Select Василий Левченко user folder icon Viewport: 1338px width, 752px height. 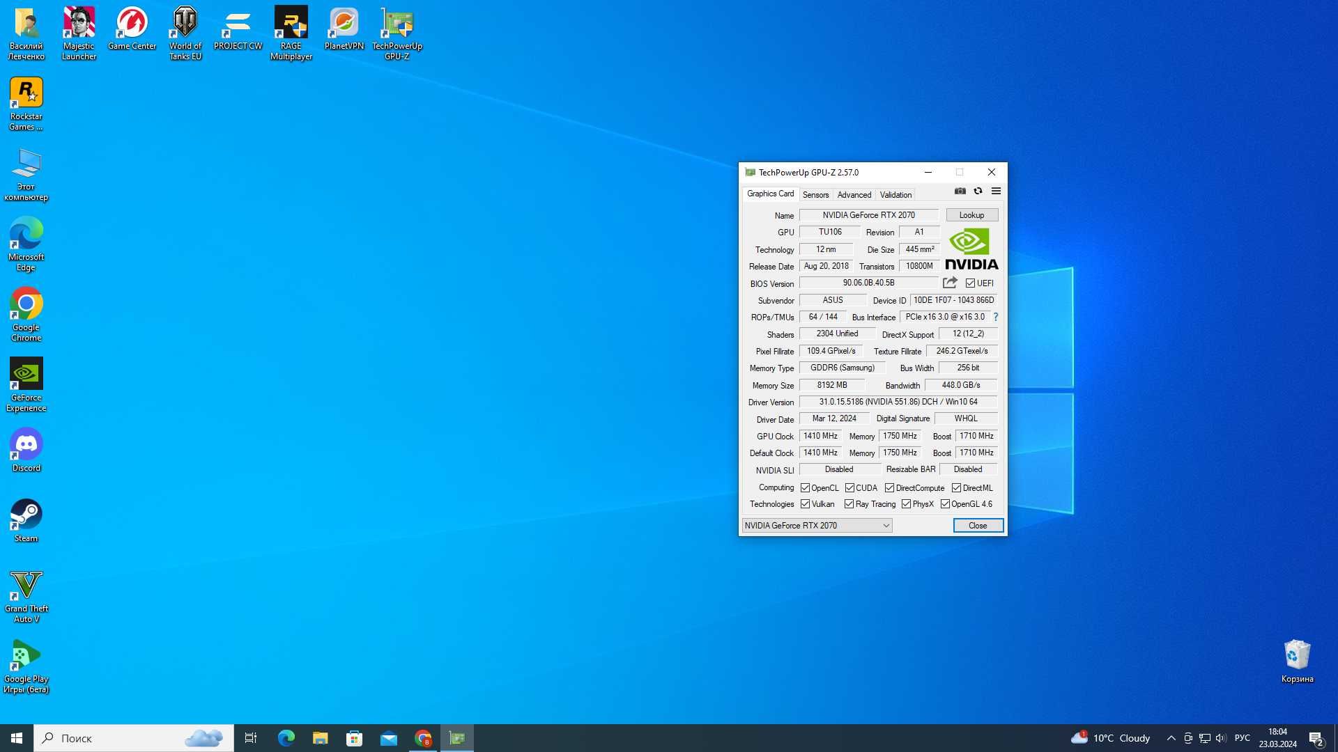pyautogui.click(x=26, y=33)
